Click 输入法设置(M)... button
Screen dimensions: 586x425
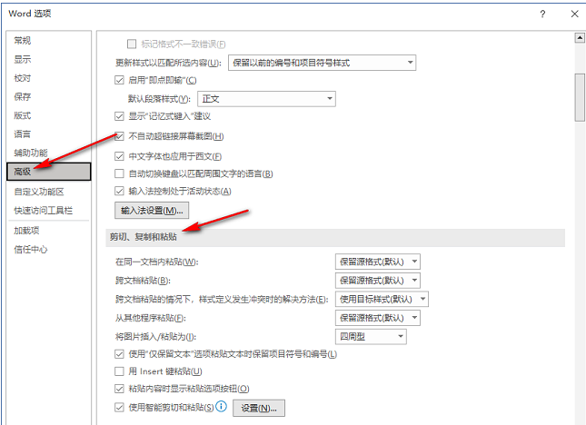coord(152,211)
